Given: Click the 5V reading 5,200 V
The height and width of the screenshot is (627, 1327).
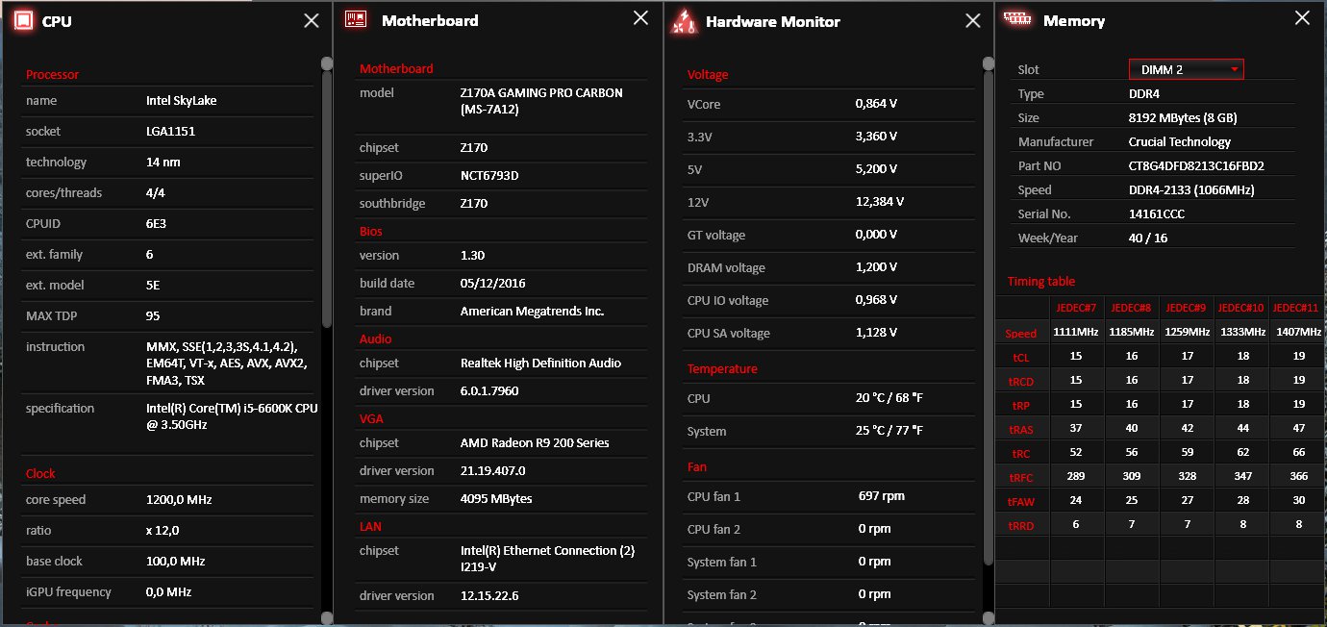Looking at the screenshot, I should point(876,169).
